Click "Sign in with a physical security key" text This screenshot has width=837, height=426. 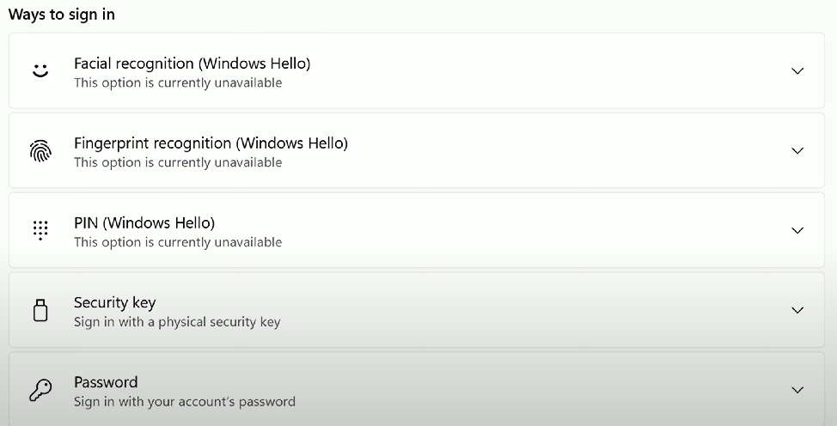177,322
